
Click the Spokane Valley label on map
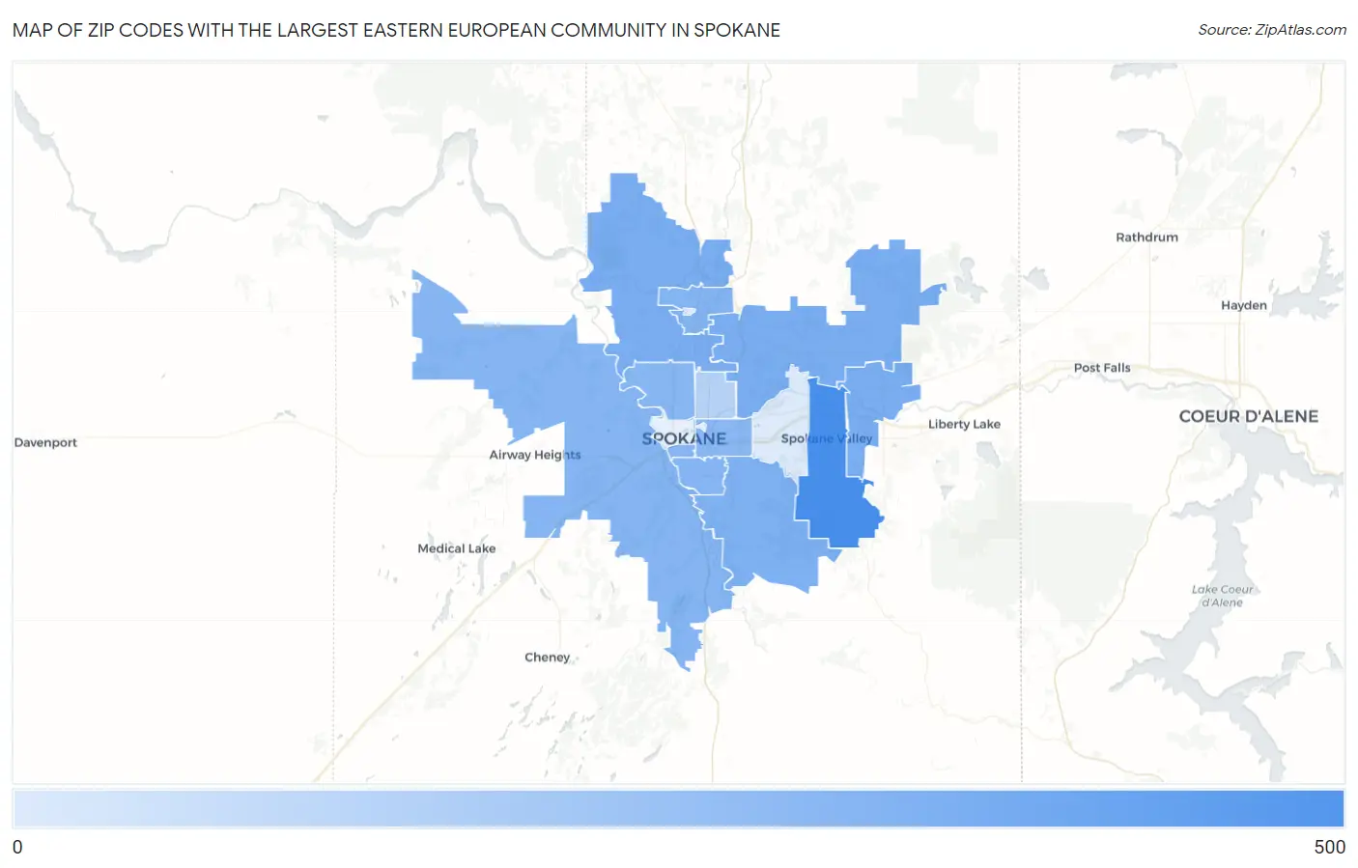pos(826,438)
